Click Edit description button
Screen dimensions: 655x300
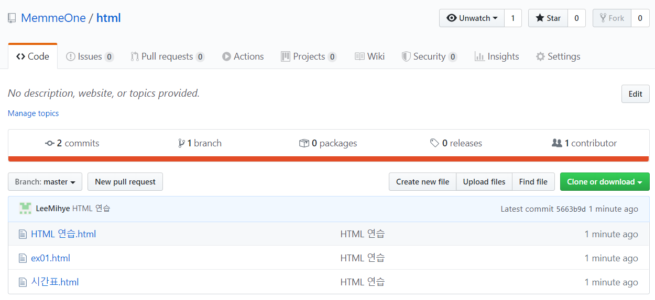point(635,94)
